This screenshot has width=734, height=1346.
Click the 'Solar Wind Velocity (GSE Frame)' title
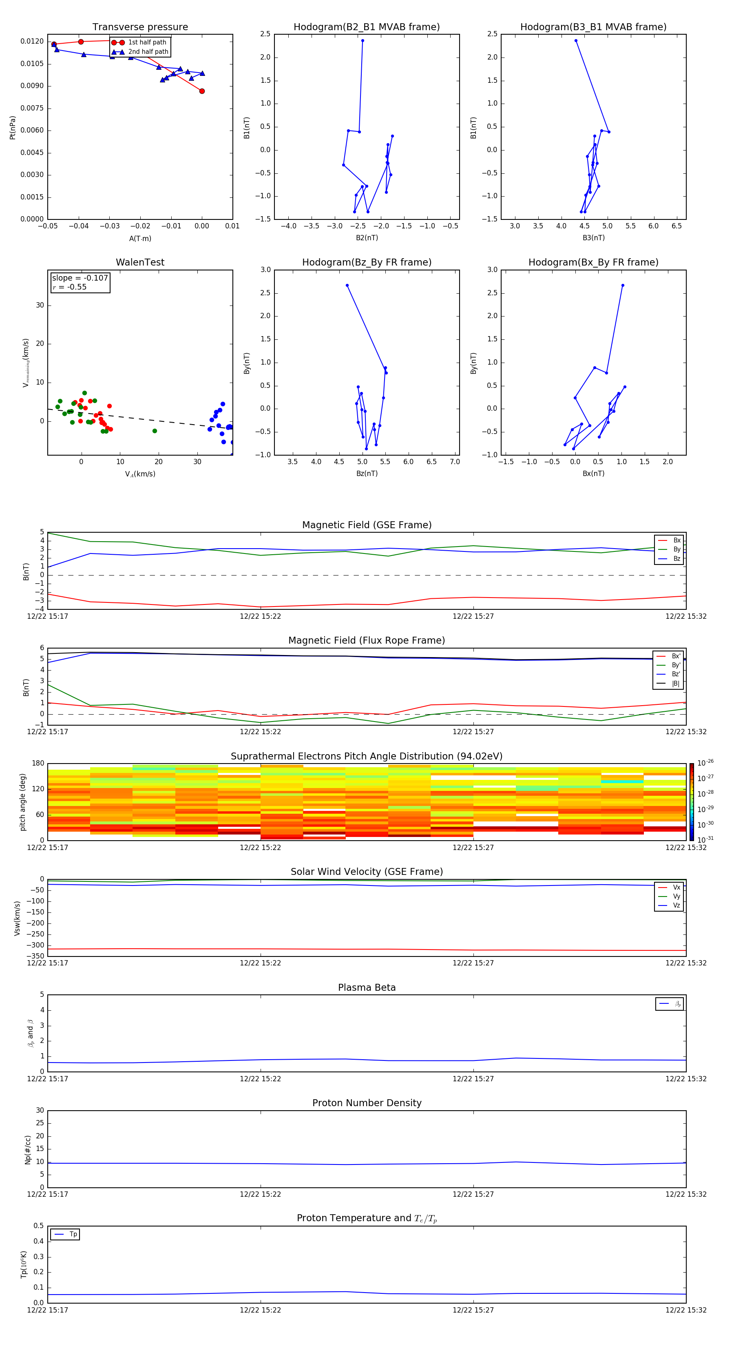367,872
